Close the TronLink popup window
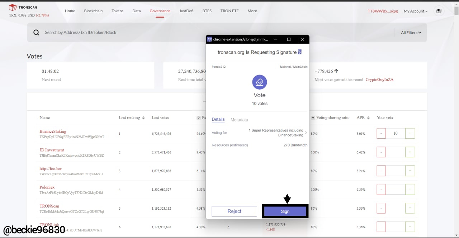Screen dimensions: 459x238 (302, 39)
